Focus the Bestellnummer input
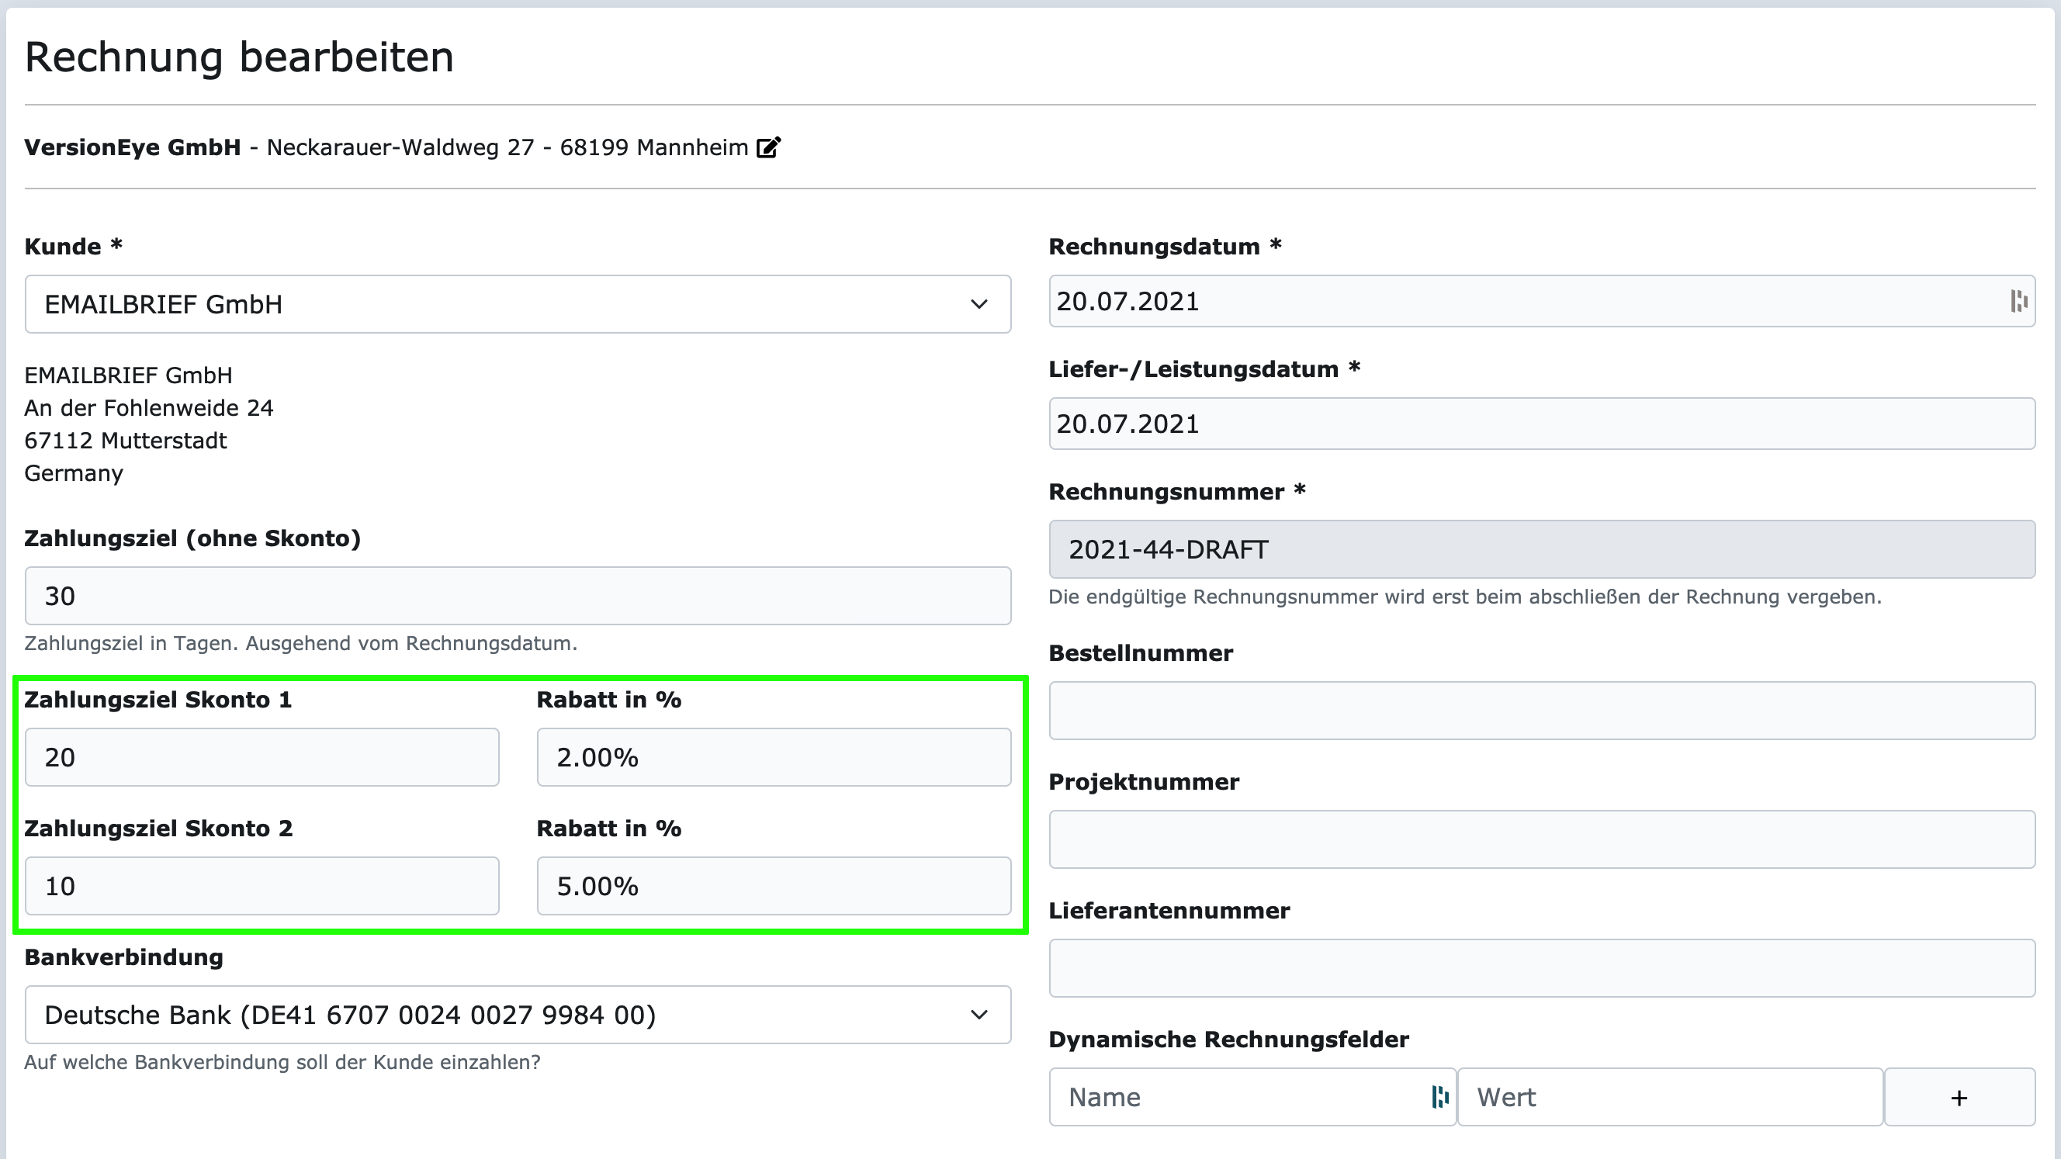Viewport: 2061px width, 1159px height. point(1541,711)
